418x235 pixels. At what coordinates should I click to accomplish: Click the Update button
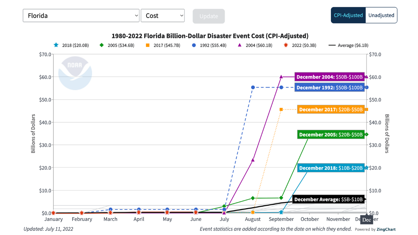coord(209,16)
